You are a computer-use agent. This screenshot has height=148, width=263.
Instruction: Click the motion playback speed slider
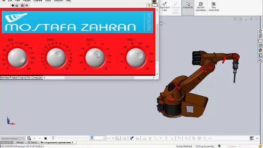(x=53, y=138)
